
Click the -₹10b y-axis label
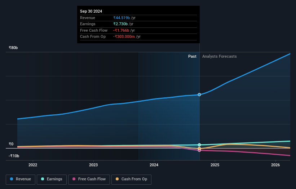point(14,156)
